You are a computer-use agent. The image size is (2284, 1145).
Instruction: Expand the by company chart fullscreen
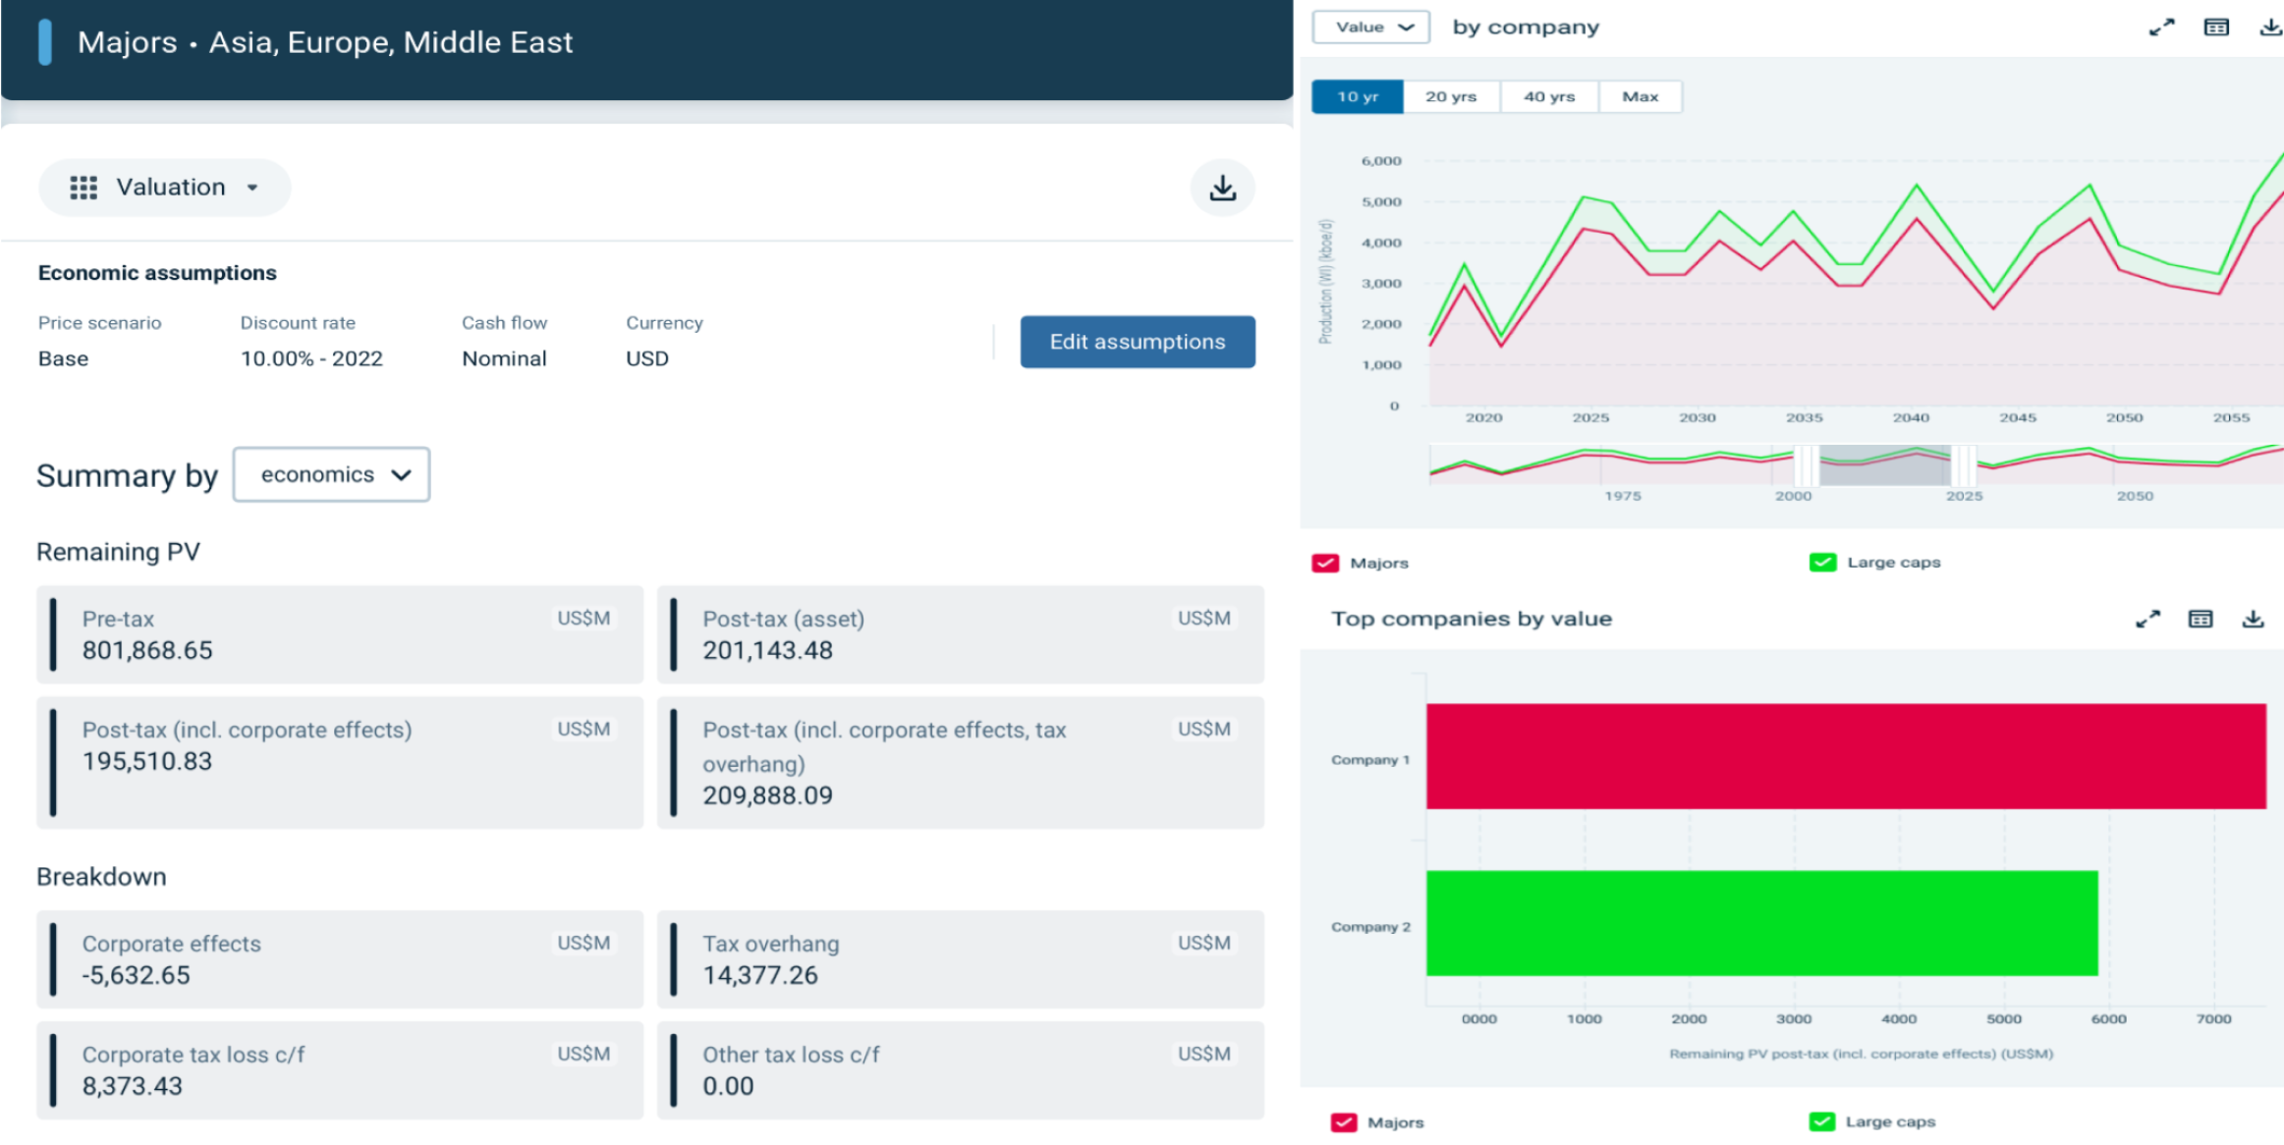(2161, 27)
